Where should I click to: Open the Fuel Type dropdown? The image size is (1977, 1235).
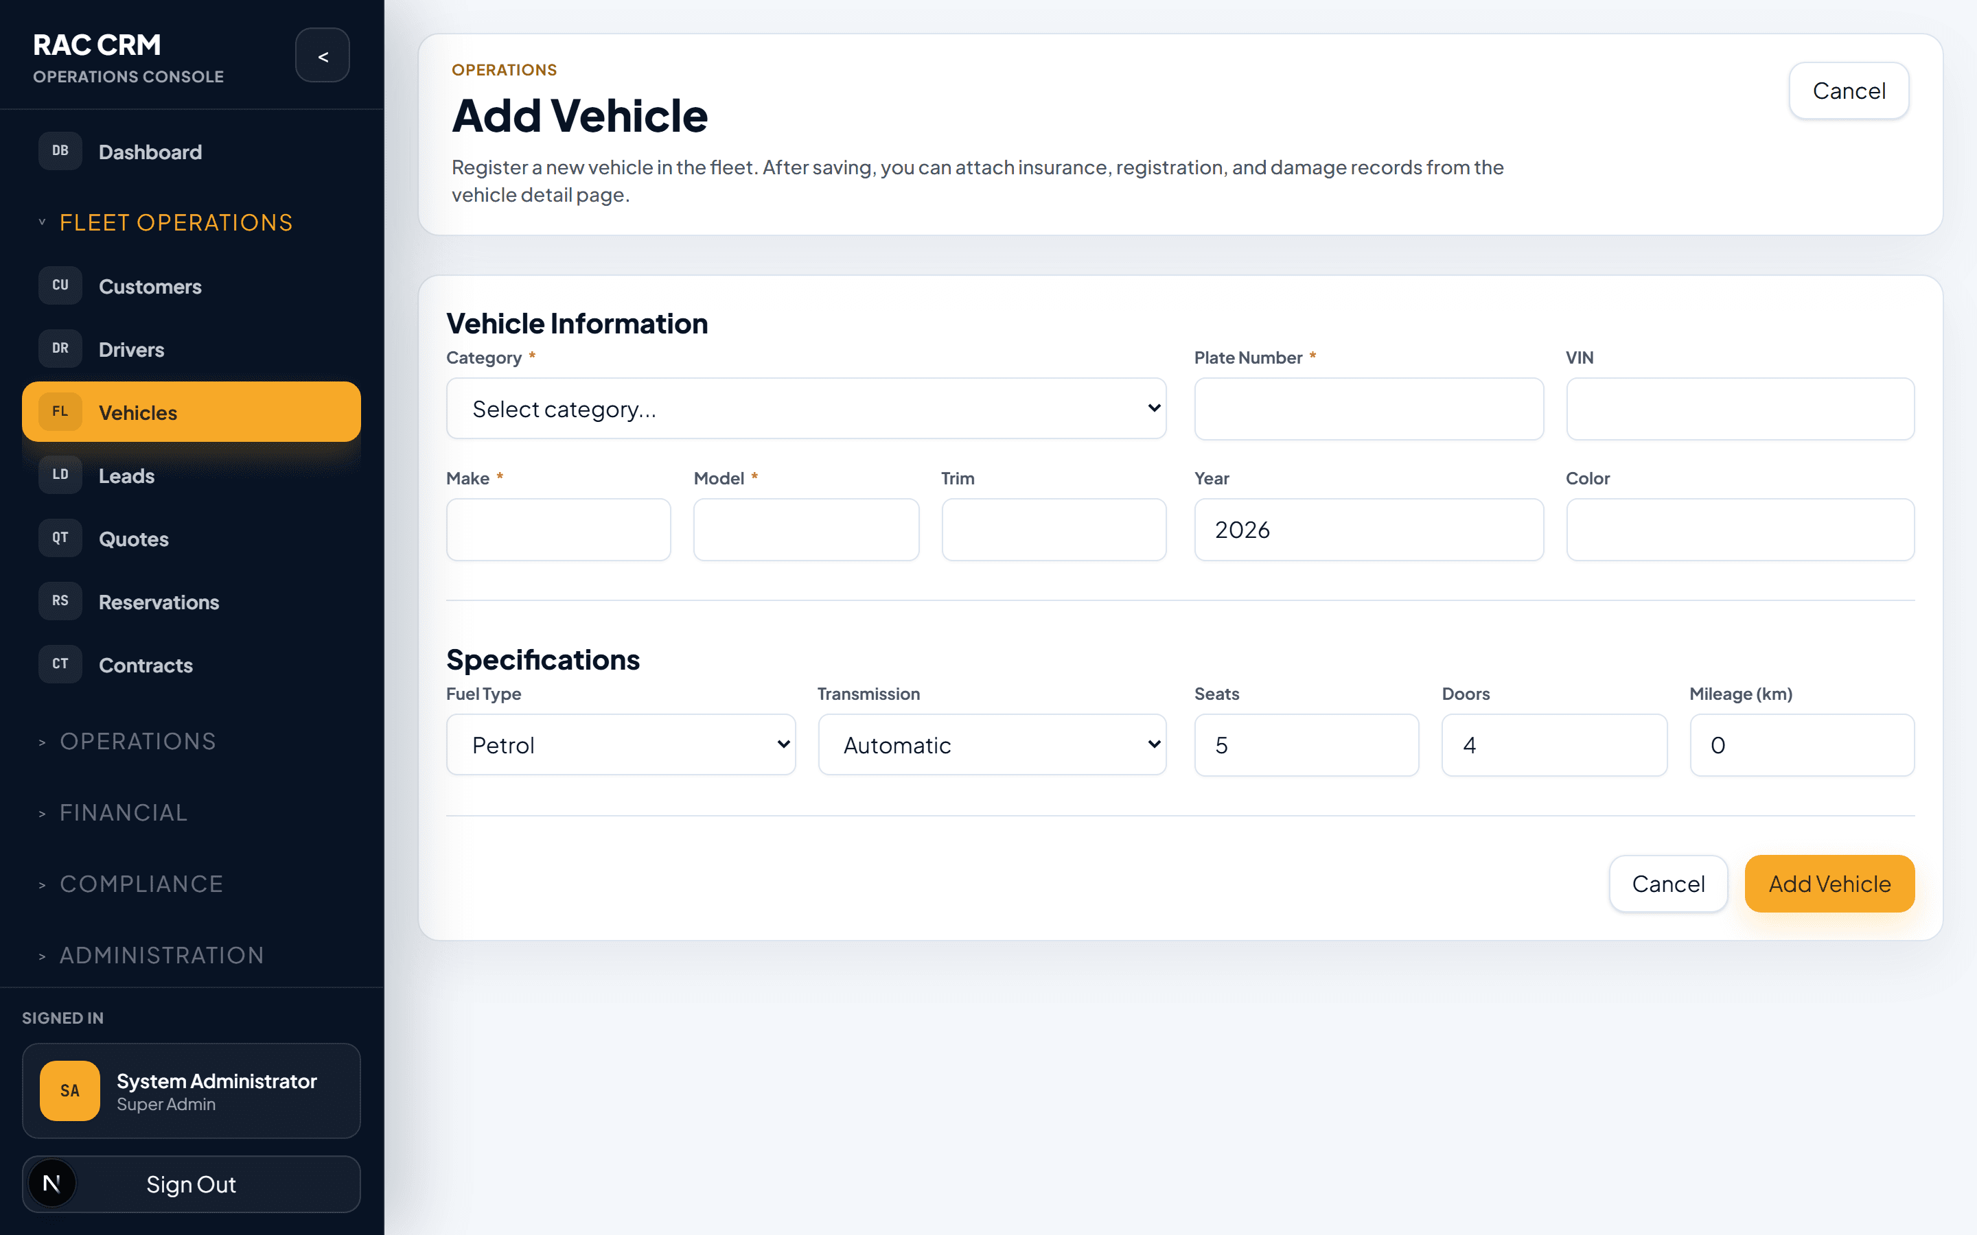point(621,745)
